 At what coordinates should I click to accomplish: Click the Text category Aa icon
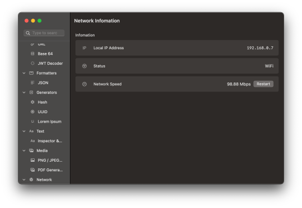31,131
